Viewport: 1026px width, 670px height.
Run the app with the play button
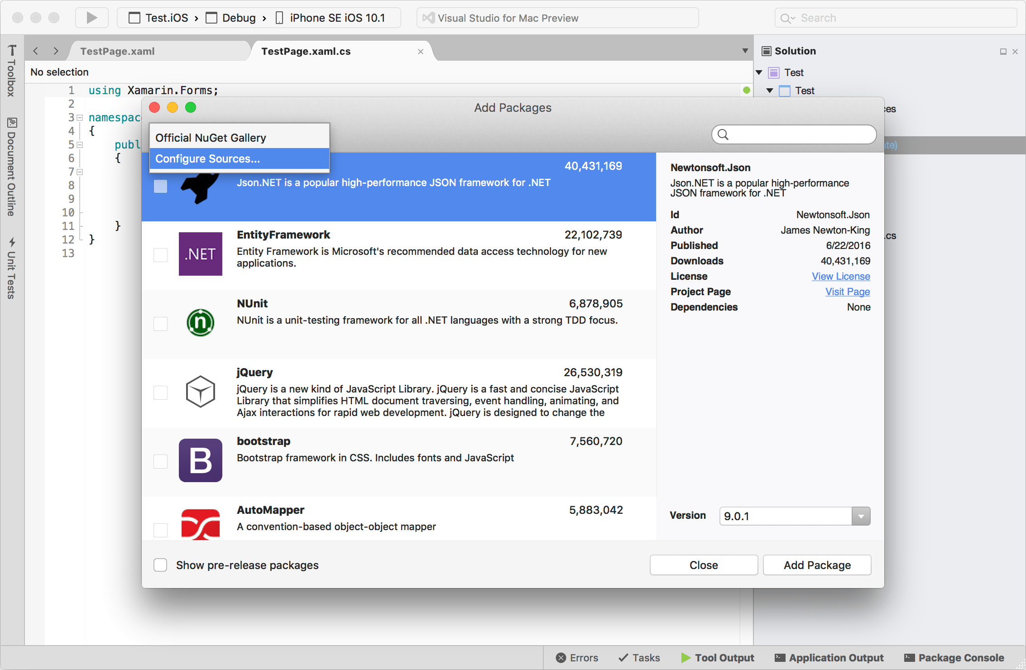tap(91, 17)
